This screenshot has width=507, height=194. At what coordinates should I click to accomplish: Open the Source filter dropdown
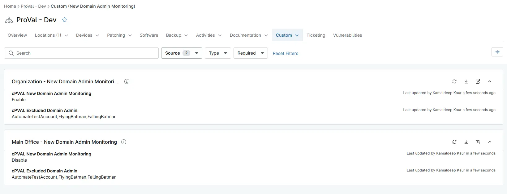(182, 53)
